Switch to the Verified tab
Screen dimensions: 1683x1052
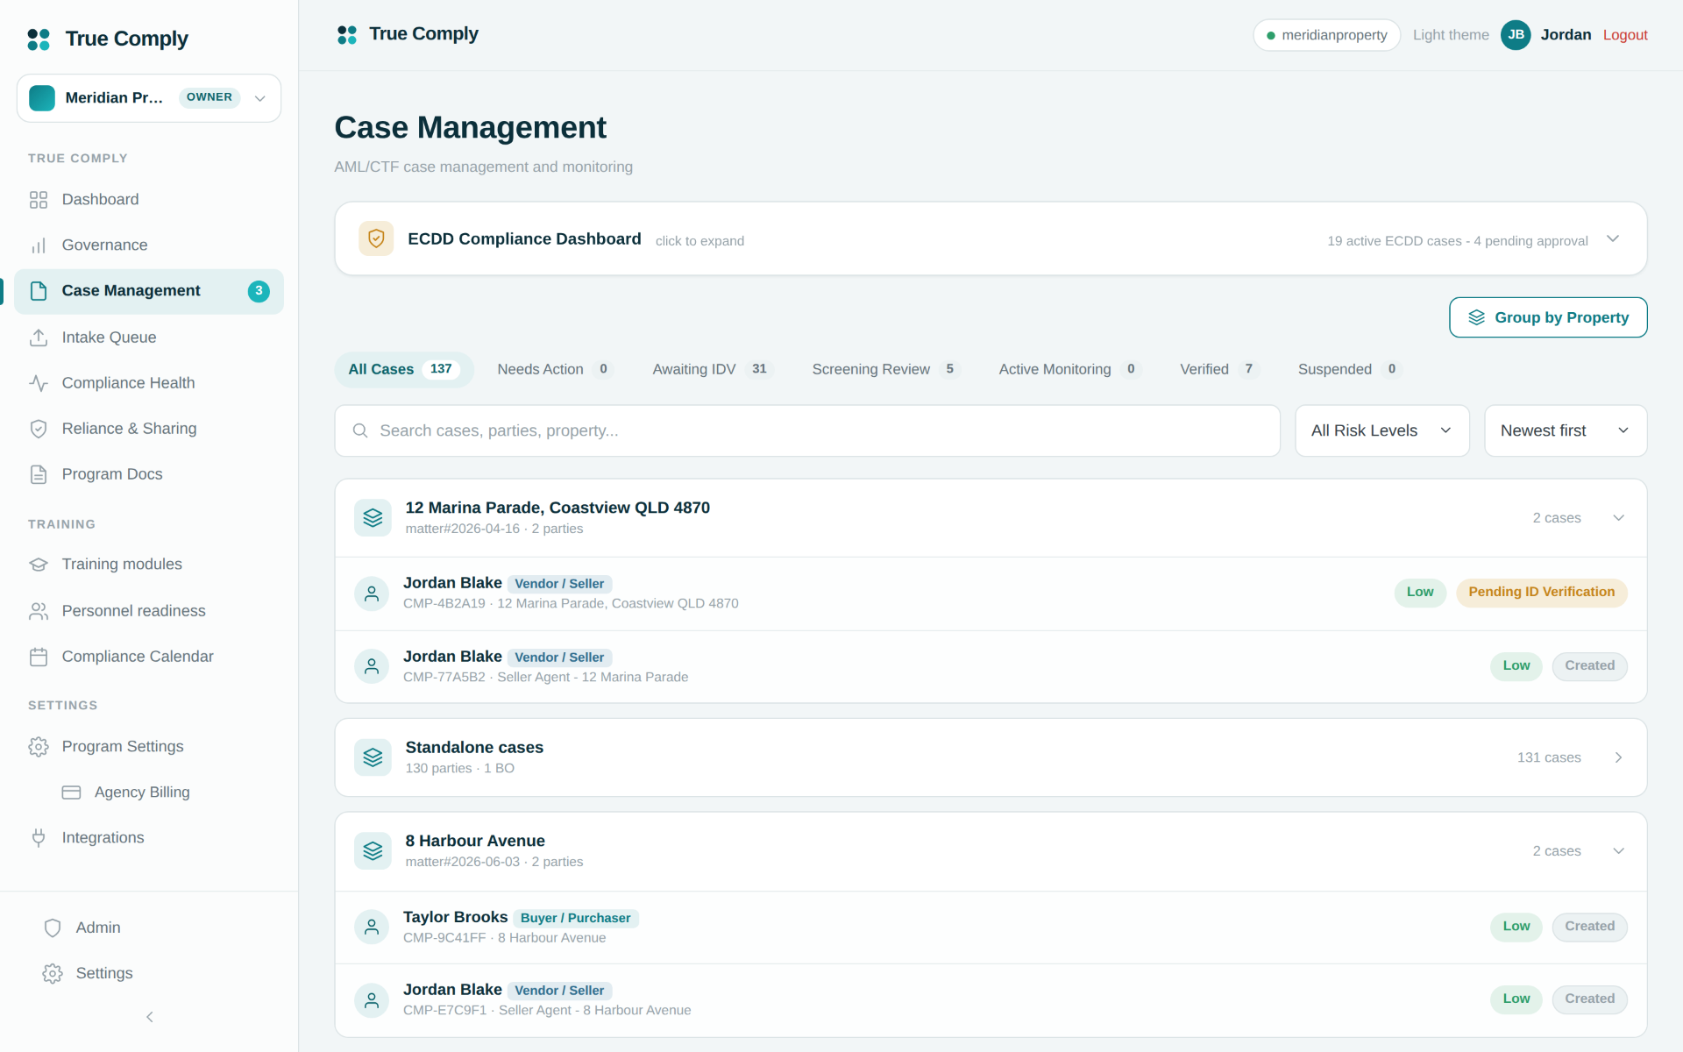1219,369
